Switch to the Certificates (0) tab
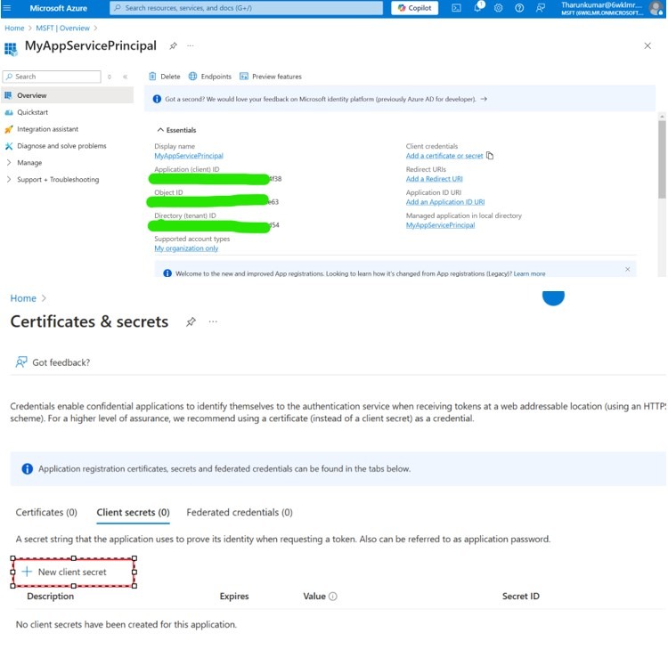The width and height of the screenshot is (668, 658). [46, 512]
